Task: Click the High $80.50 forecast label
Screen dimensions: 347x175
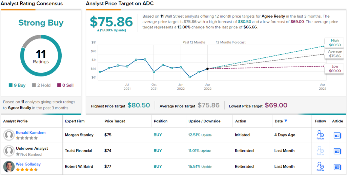Action: click(x=335, y=43)
